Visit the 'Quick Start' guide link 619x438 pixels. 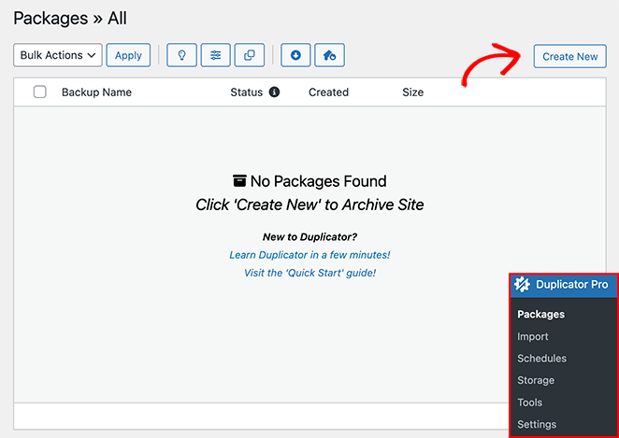[309, 273]
